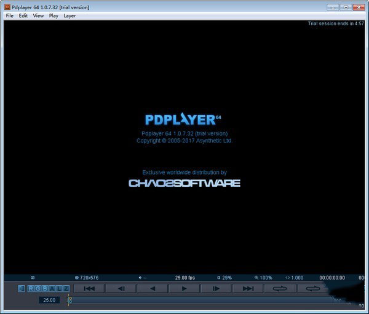This screenshot has height=314, width=369.
Task: Step forward one frame
Action: [x=216, y=288]
